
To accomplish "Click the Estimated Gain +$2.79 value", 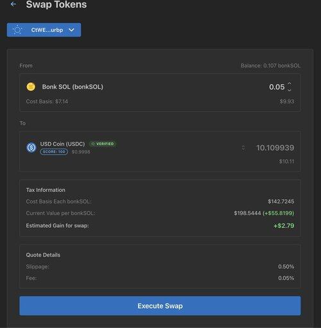I will 284,226.
